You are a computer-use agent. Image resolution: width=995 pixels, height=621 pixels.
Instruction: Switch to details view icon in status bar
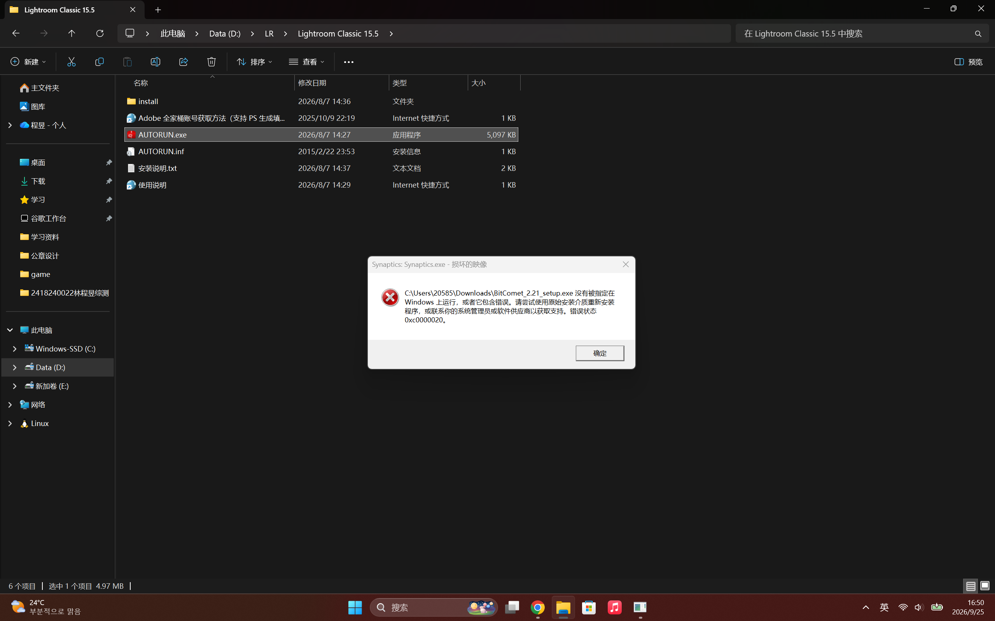click(971, 586)
